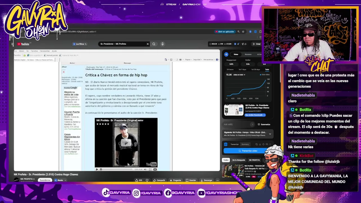Select the 24 hours range

click(x=230, y=69)
